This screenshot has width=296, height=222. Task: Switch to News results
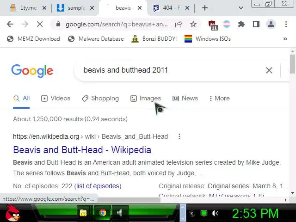click(185, 99)
